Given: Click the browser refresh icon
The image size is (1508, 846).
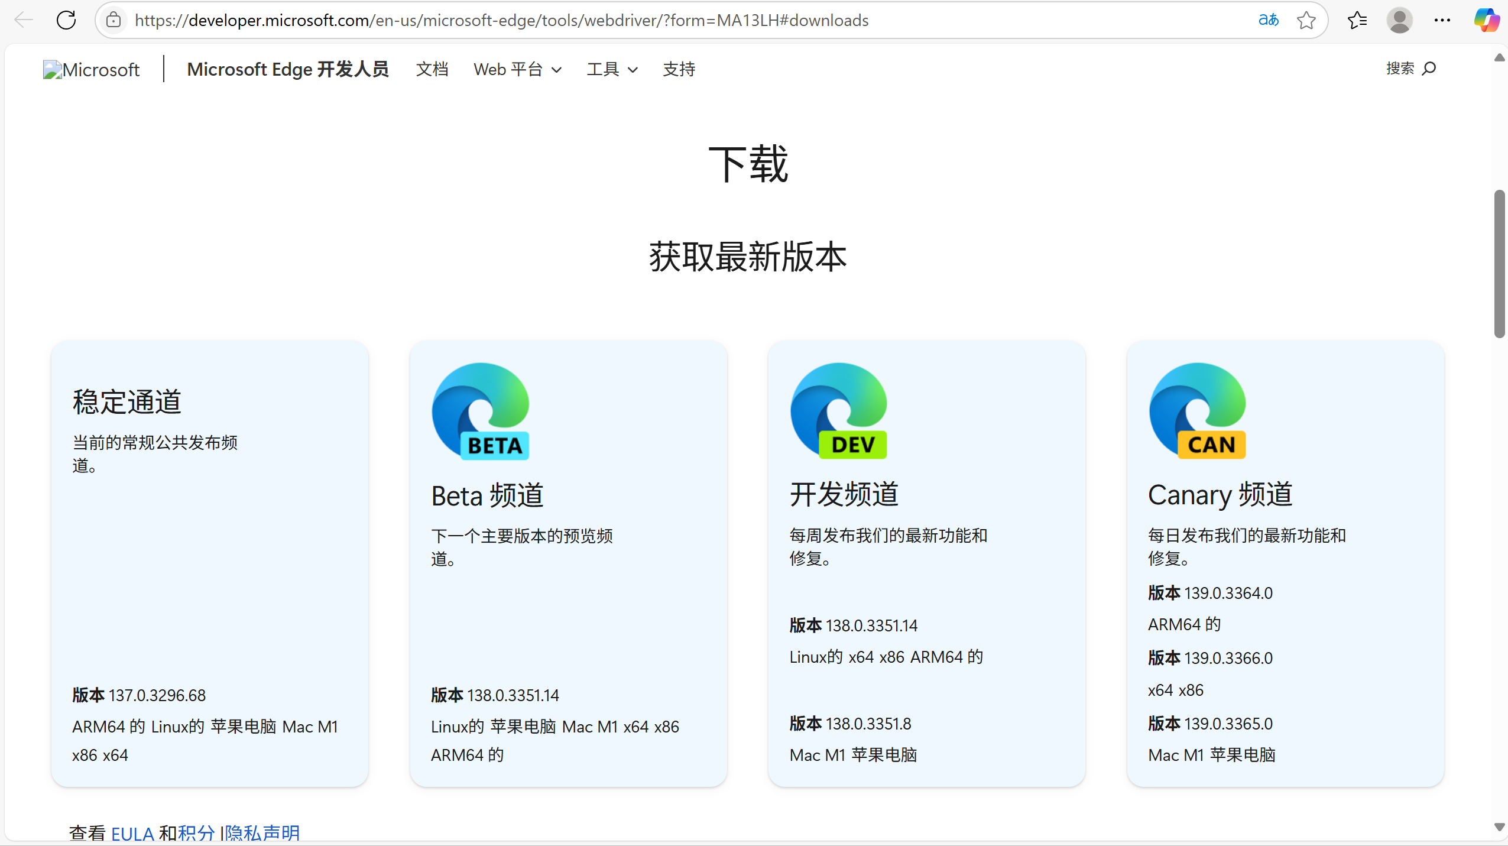Looking at the screenshot, I should (66, 20).
